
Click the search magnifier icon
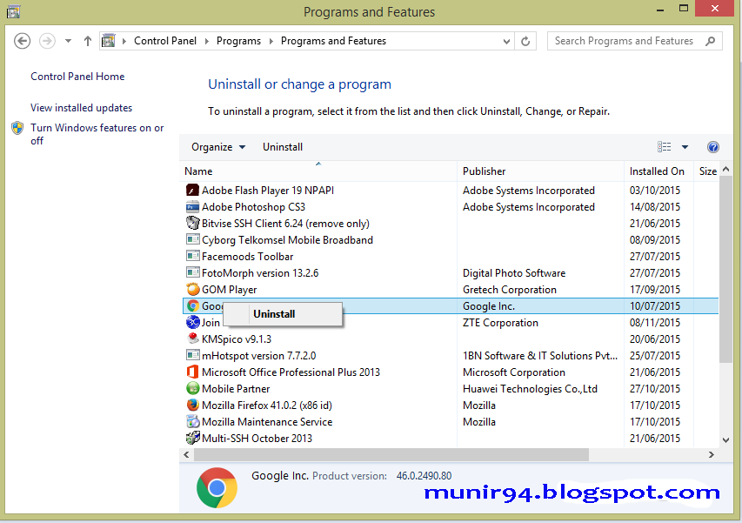710,41
